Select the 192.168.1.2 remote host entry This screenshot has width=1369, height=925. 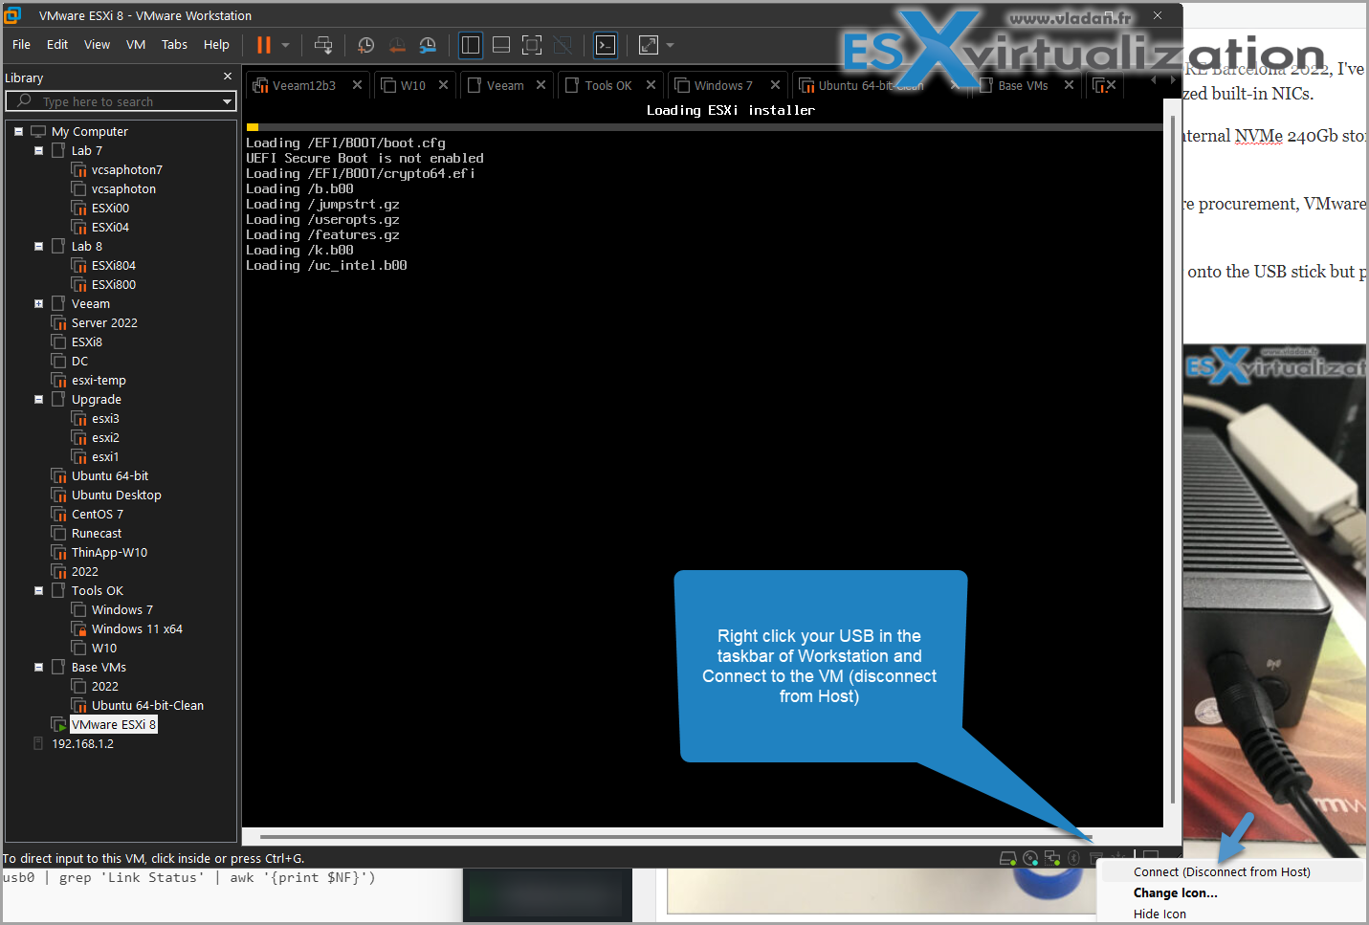pos(82,744)
